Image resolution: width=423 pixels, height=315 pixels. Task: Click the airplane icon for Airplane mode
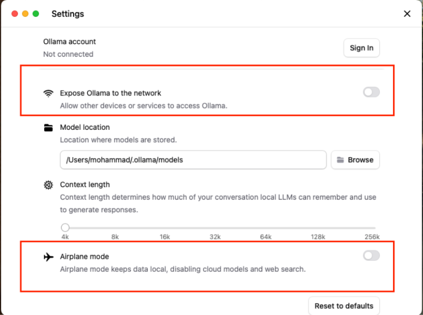(48, 257)
